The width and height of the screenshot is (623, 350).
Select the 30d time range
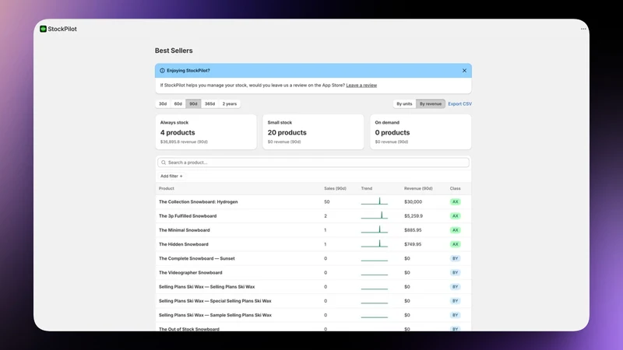pos(163,104)
